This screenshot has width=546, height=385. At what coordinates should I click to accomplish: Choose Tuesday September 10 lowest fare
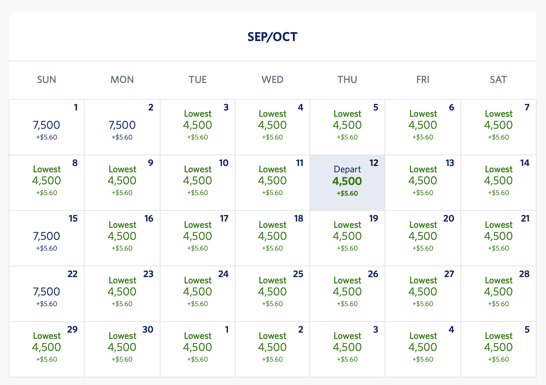click(x=198, y=183)
